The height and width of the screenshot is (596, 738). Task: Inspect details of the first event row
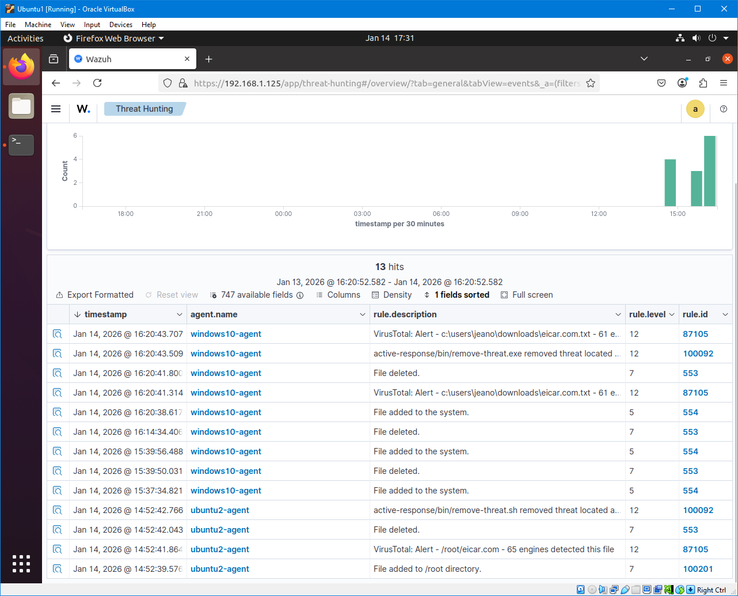pyautogui.click(x=58, y=334)
